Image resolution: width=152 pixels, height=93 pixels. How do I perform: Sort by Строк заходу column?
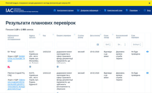[106, 36]
